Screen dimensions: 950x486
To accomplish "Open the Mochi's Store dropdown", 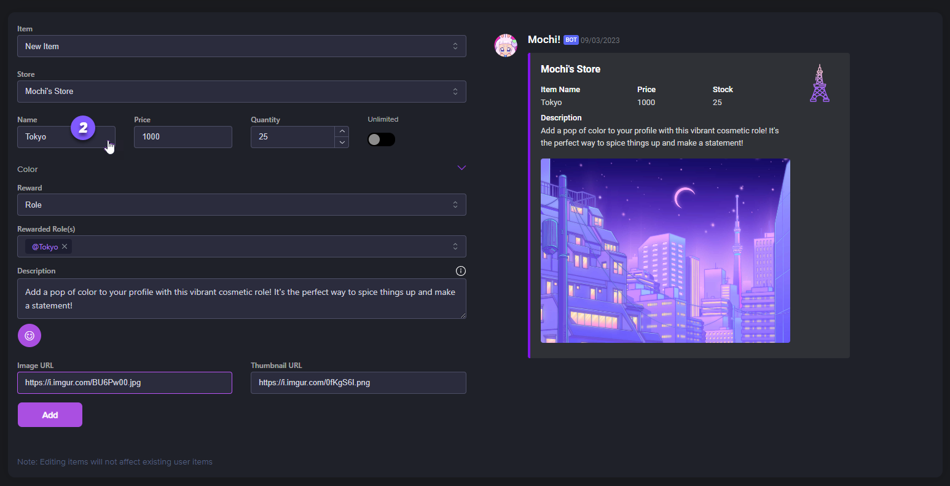I will (241, 92).
